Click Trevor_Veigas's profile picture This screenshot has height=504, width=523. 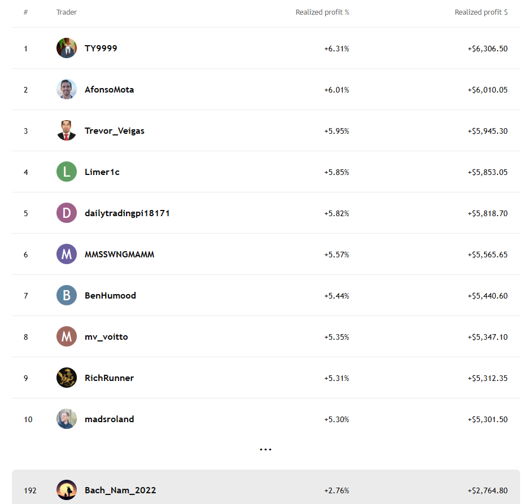click(67, 130)
